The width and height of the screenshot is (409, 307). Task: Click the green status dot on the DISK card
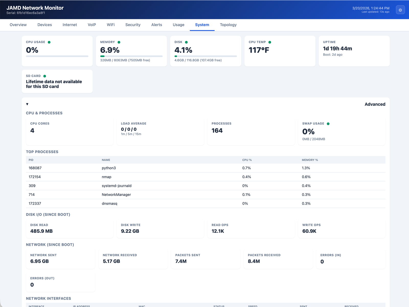(x=186, y=42)
